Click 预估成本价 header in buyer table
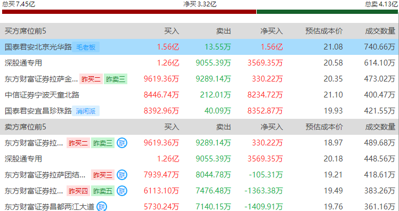 pos(324,31)
